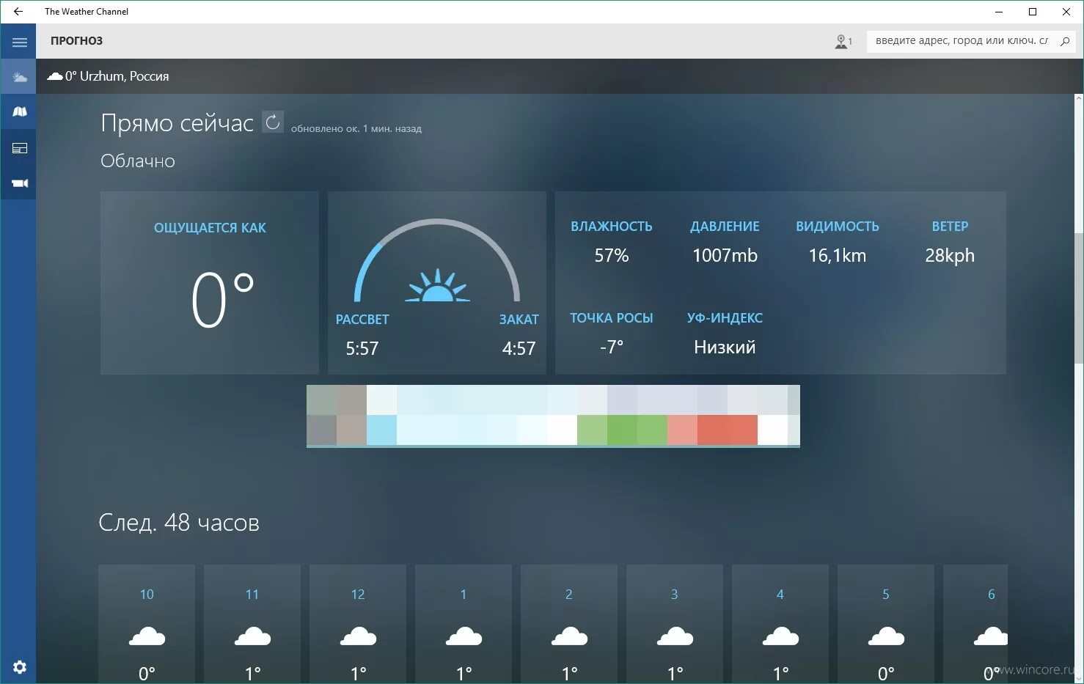Select the hour 2 forecast cloud icon

click(569, 636)
